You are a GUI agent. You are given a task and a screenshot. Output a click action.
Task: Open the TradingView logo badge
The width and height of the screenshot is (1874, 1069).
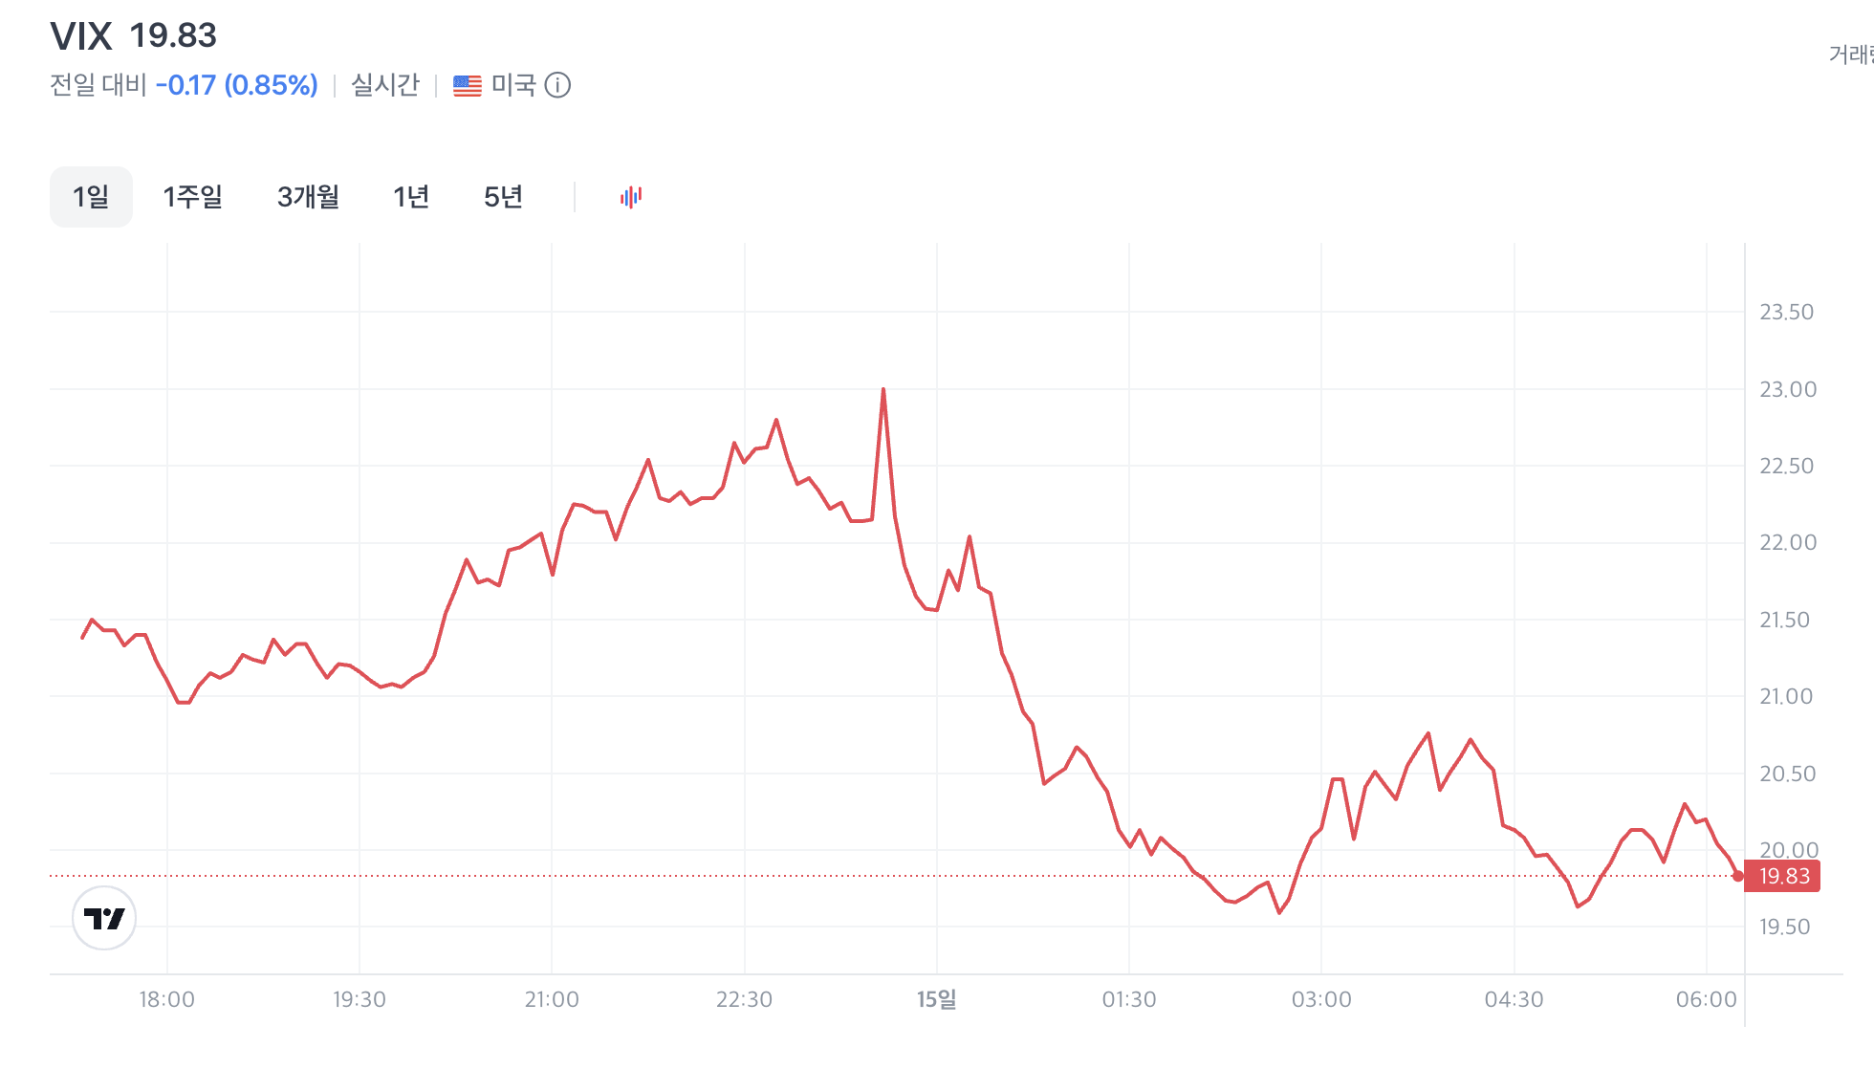(x=104, y=918)
